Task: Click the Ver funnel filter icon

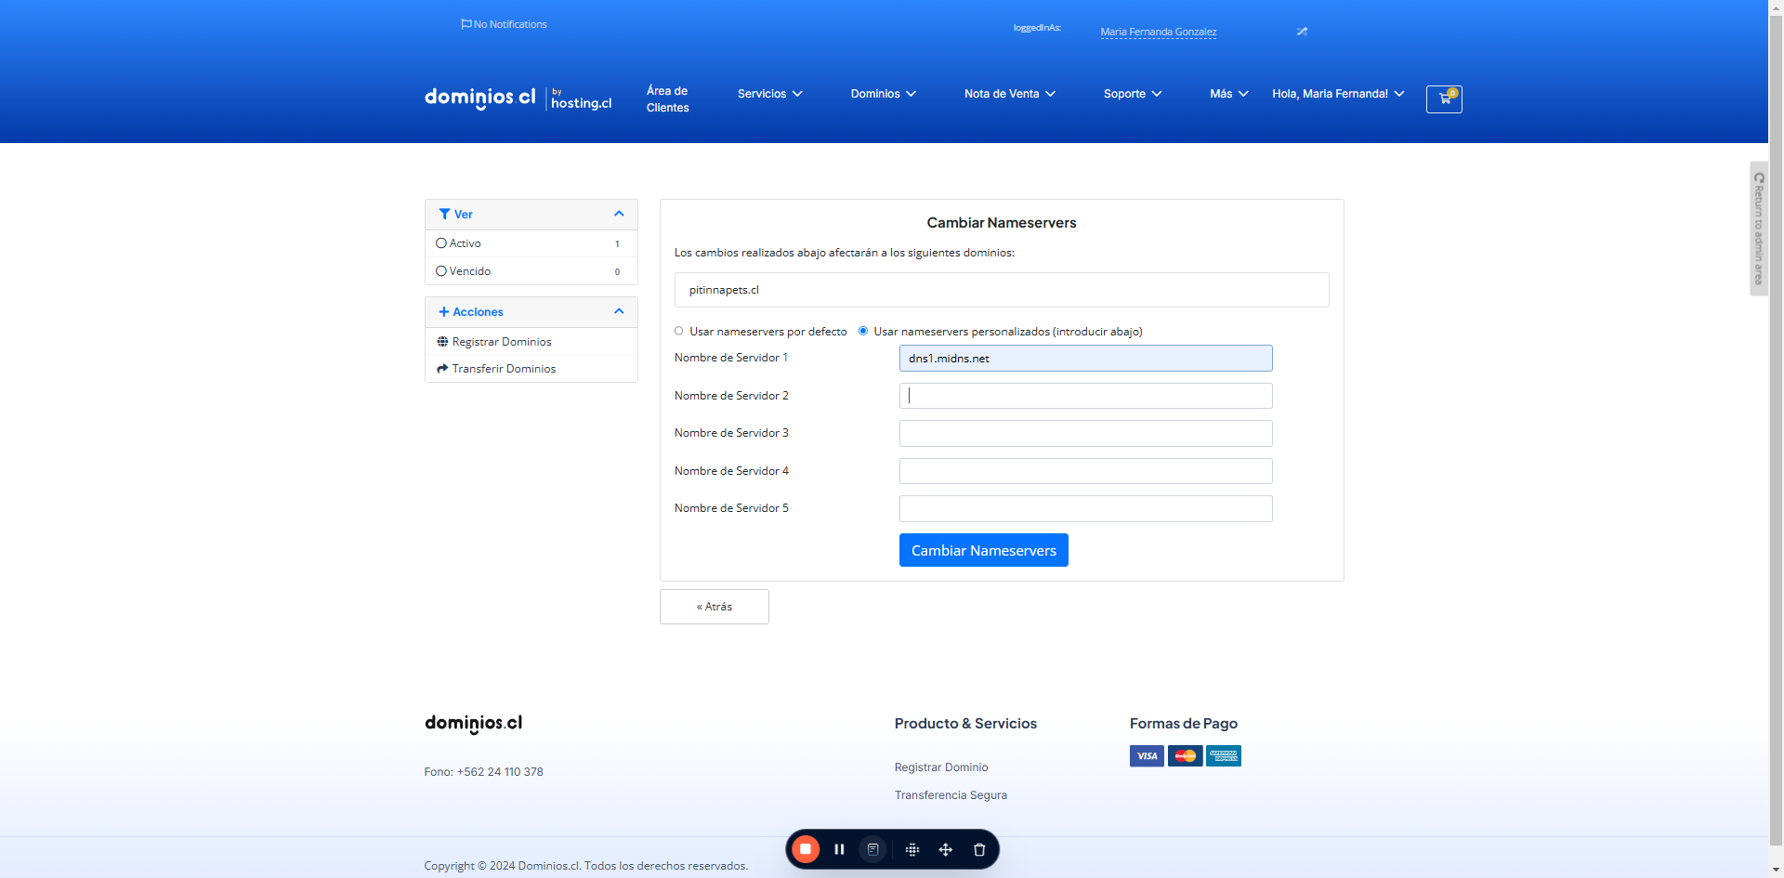Action: pos(444,215)
